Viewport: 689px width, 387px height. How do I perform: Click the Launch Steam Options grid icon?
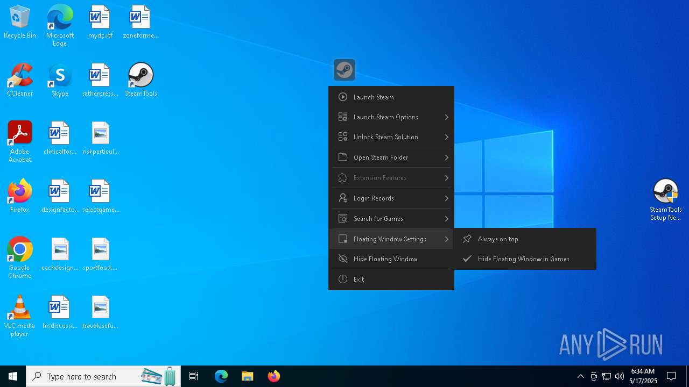tap(343, 117)
